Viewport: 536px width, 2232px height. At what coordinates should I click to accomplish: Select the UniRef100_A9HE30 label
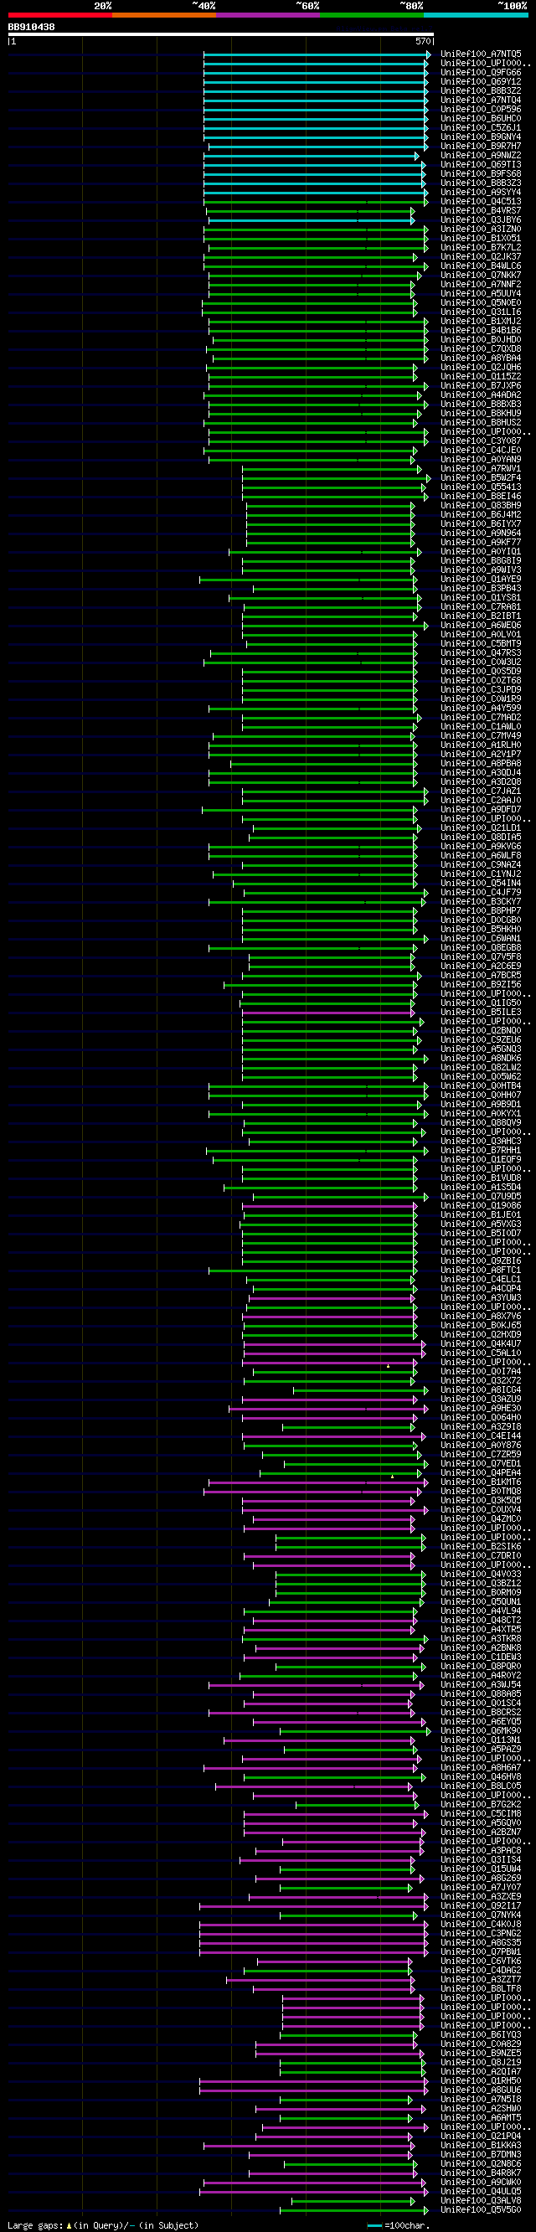[x=481, y=1409]
